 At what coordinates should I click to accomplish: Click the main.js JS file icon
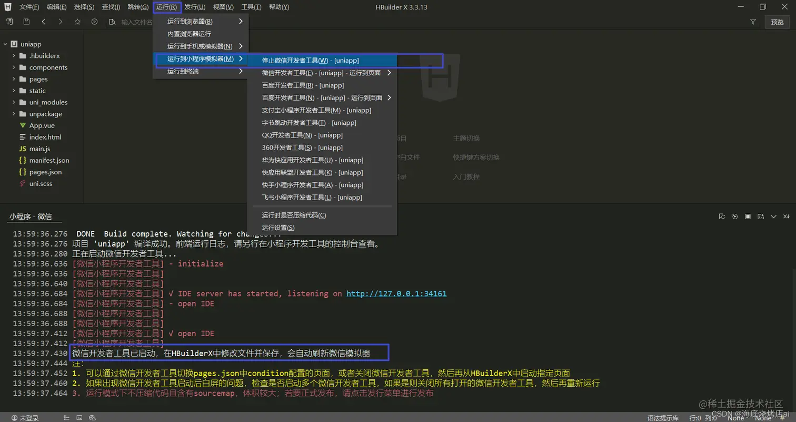click(23, 149)
